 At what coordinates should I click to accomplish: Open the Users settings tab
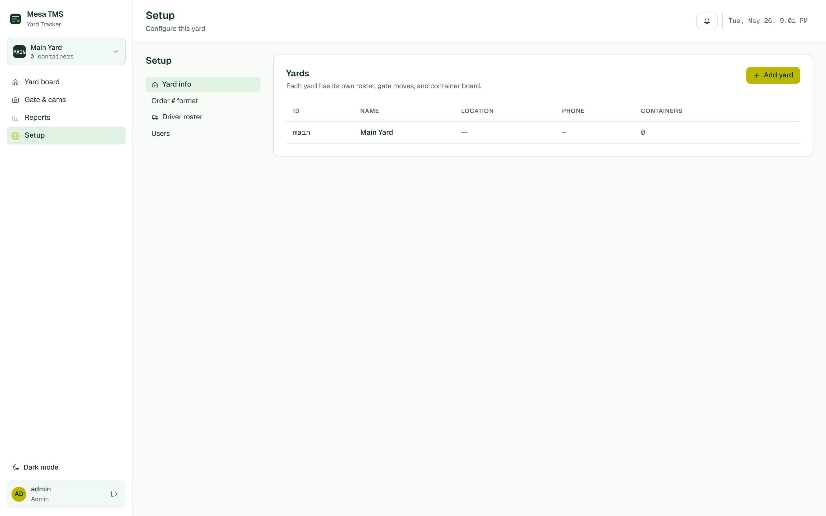203,133
